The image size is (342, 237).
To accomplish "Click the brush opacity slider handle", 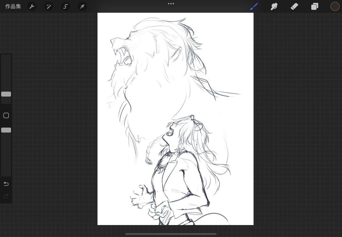I will (6, 130).
